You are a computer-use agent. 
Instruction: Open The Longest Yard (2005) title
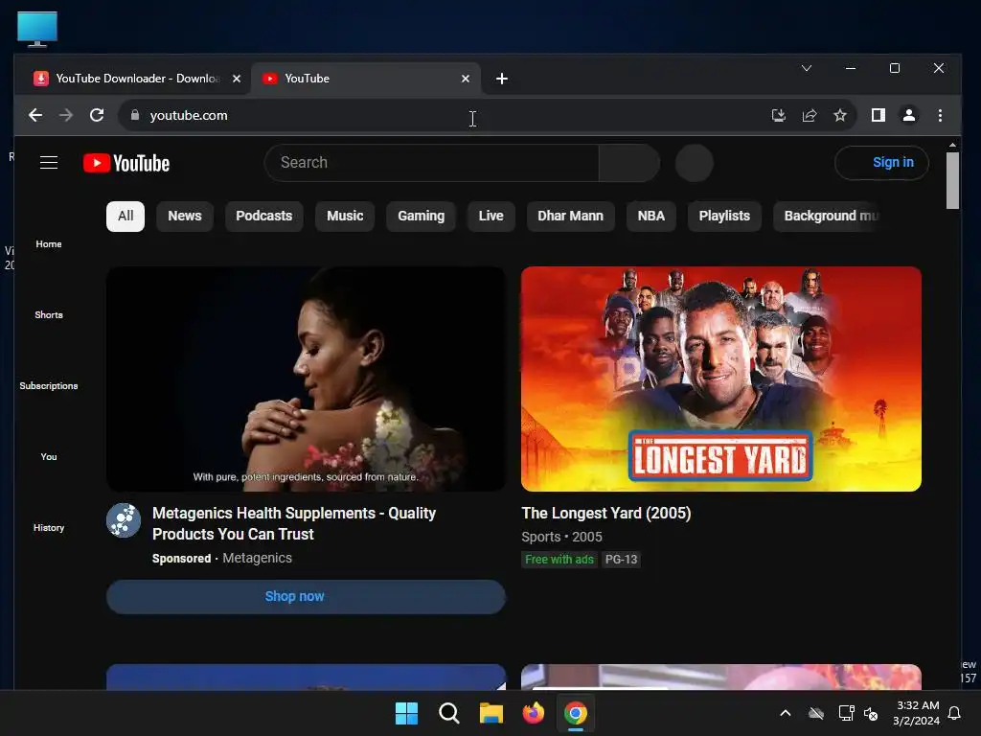pos(606,514)
